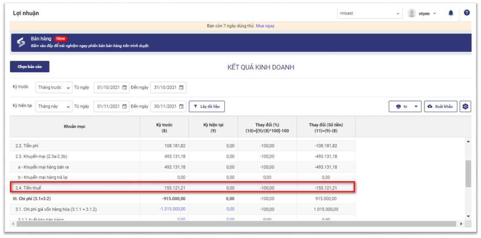Screen dimensions: 481x238
Task: Open calendar for 30/11/2021 end date
Action: [x=181, y=106]
